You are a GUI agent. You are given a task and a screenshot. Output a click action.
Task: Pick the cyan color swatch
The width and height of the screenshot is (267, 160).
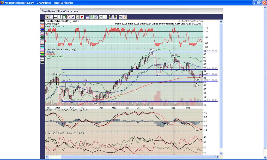(x=42, y=48)
